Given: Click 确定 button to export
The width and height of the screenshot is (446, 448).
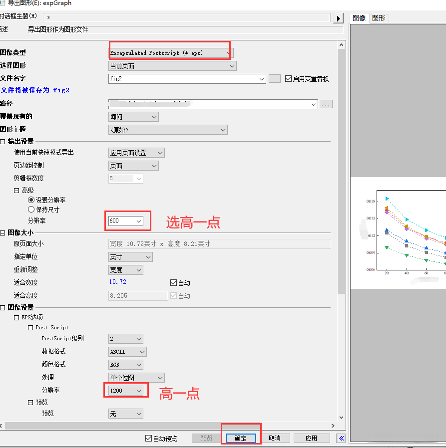Looking at the screenshot, I should click(x=241, y=438).
